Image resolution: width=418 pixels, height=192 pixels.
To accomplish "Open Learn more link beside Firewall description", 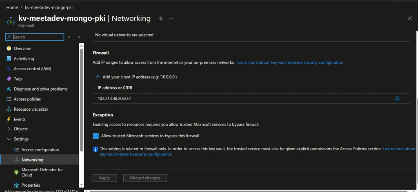I will pos(290,63).
